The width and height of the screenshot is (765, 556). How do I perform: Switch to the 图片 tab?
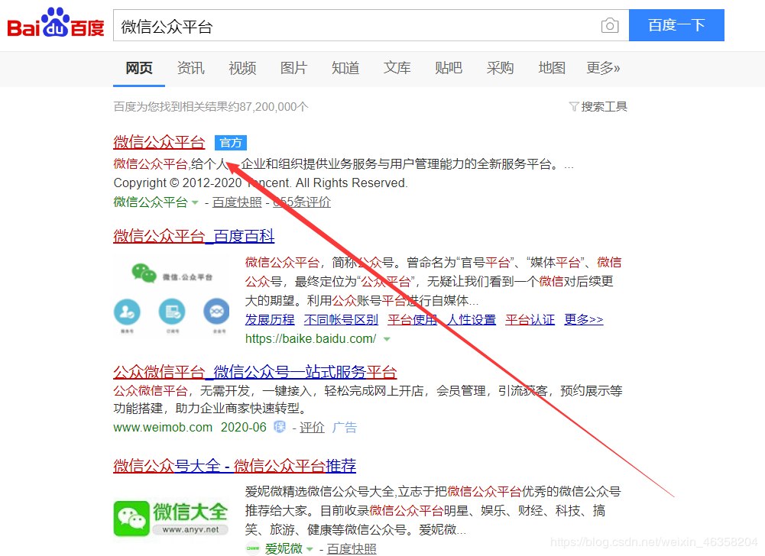(293, 68)
